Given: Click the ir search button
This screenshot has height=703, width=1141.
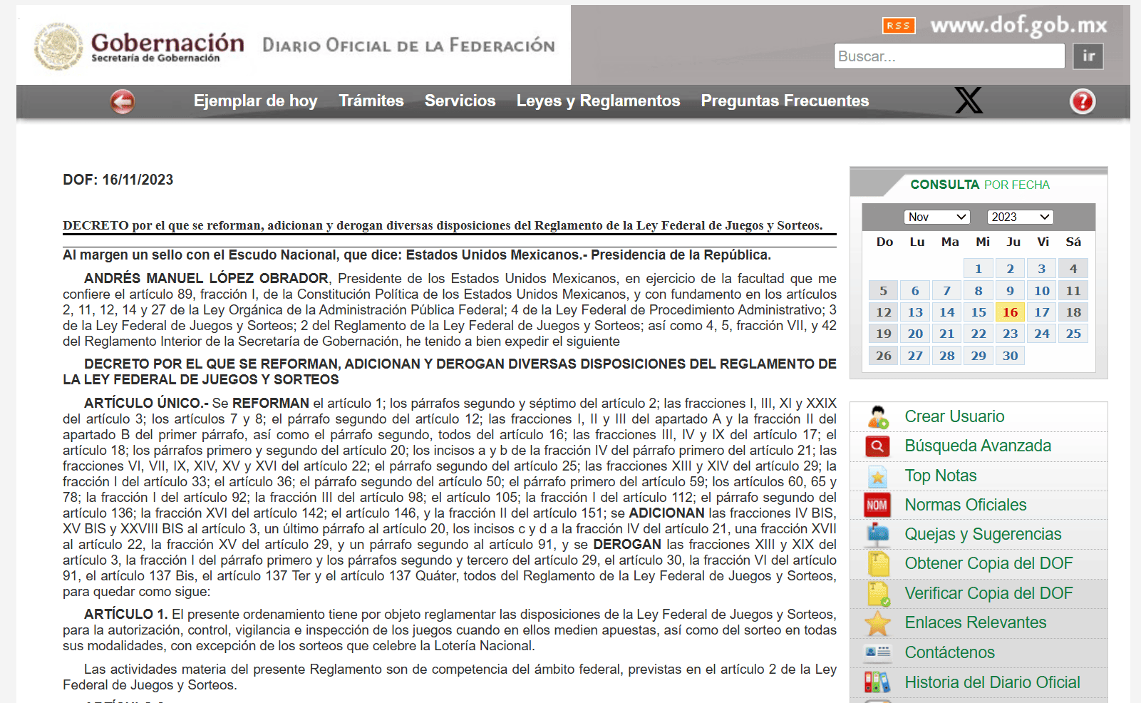Looking at the screenshot, I should [x=1088, y=56].
